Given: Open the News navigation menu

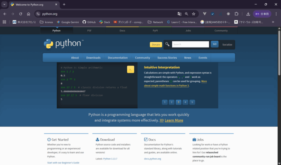Looking at the screenshot, I should point(188,58).
